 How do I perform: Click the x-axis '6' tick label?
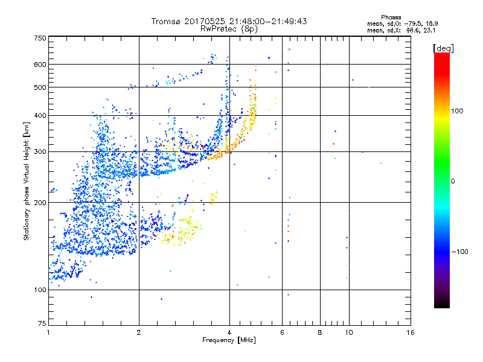coord(282,332)
